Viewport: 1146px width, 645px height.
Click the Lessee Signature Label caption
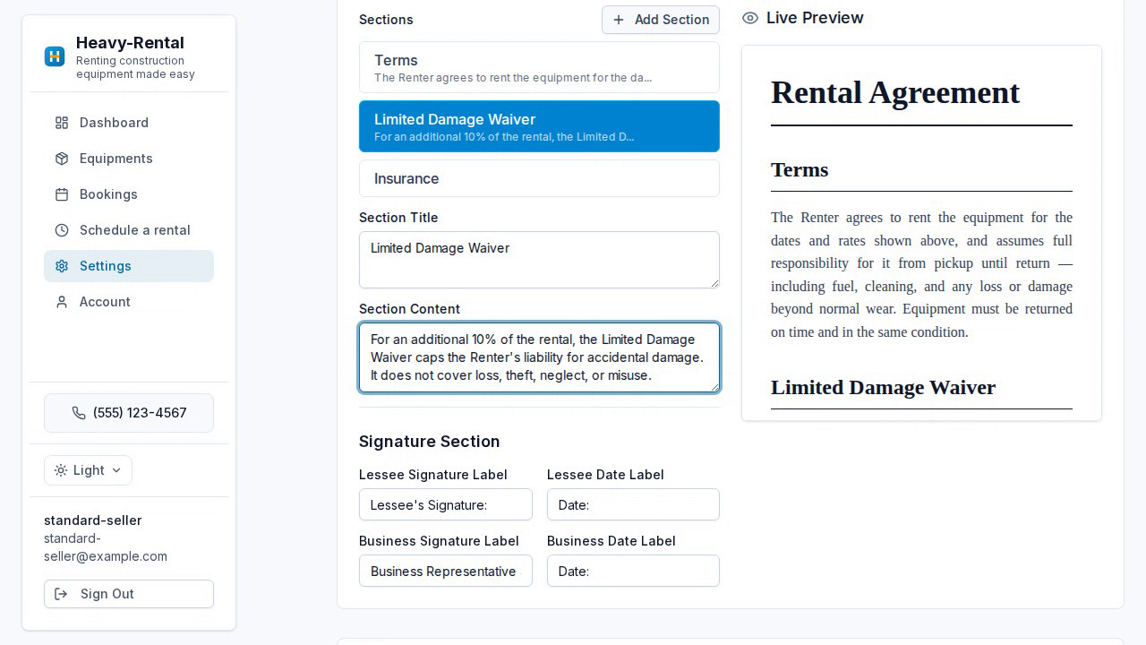pyautogui.click(x=433, y=475)
